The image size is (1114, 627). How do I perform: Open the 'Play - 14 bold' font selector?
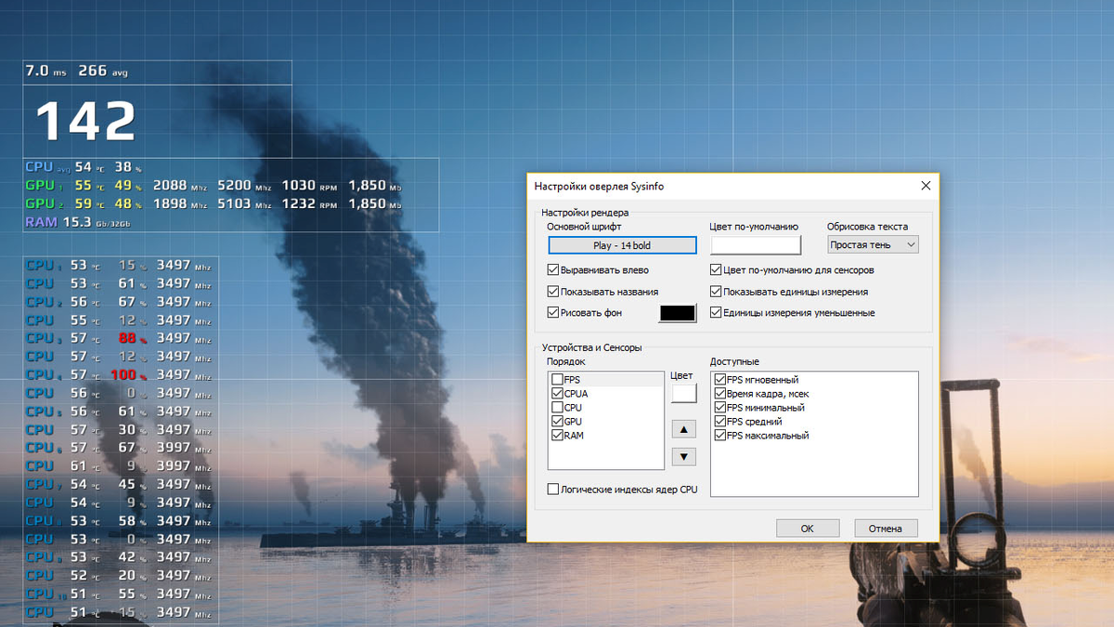[x=623, y=244]
